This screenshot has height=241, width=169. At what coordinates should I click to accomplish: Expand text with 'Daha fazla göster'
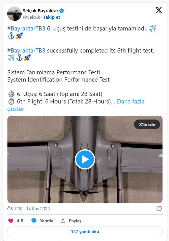pyautogui.click(x=130, y=101)
